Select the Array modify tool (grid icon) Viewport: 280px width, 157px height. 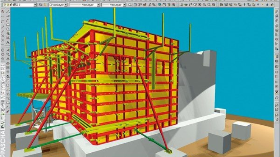pos(8,68)
